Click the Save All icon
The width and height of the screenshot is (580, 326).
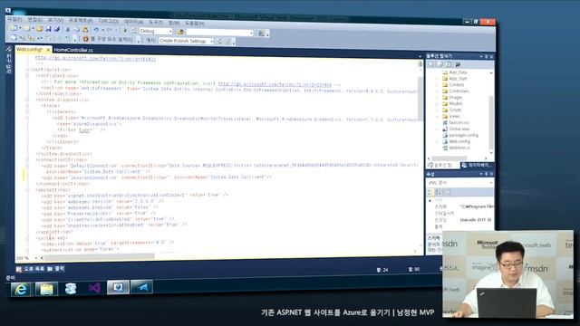point(56,29)
